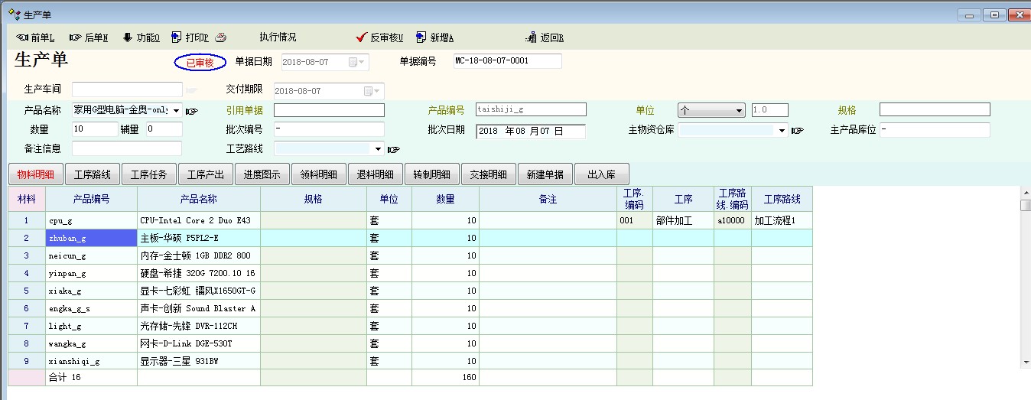1031x400 pixels.
Task: Open the 功能 function menu icon
Action: coord(128,37)
